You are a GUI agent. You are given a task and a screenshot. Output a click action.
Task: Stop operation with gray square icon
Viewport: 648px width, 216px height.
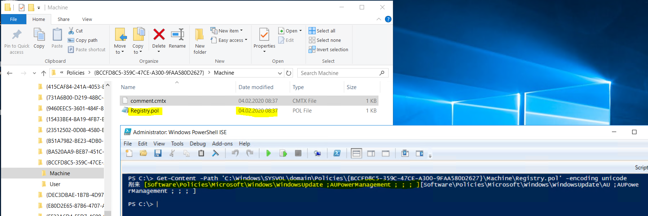click(298, 153)
